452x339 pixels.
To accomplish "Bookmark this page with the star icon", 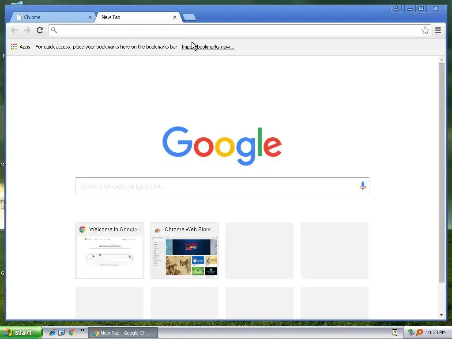I will point(425,30).
